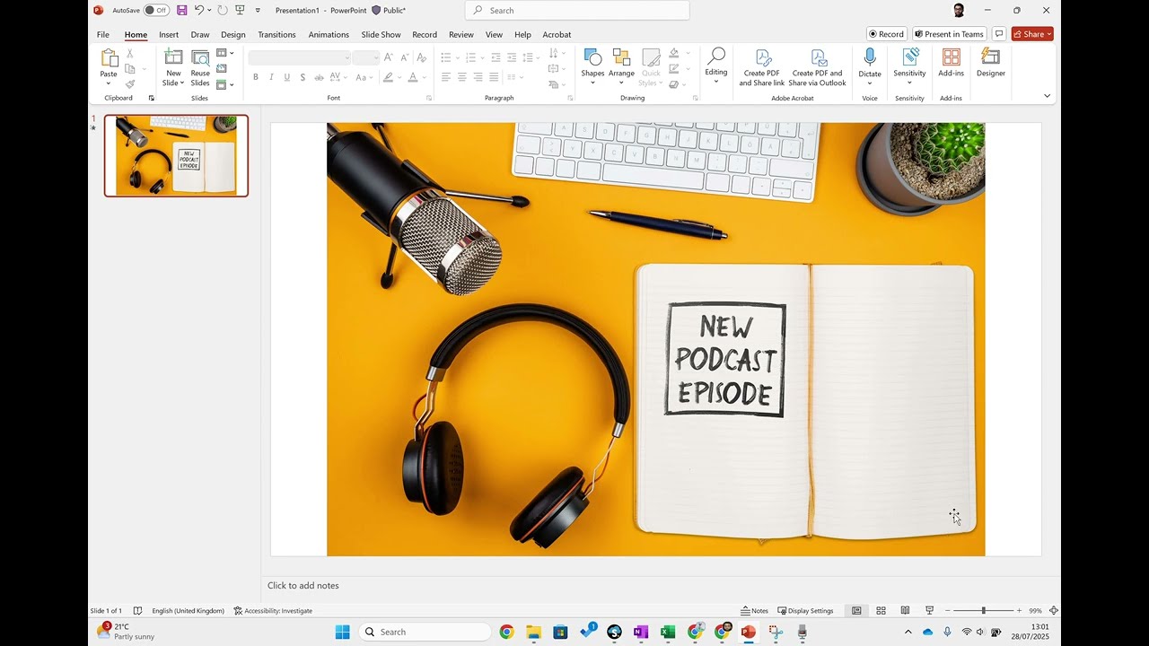The width and height of the screenshot is (1149, 646).
Task: Click the Reuse Slides icon
Action: point(200,58)
